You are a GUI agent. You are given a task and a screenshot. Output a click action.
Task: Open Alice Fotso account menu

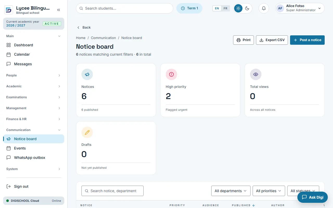[300, 8]
